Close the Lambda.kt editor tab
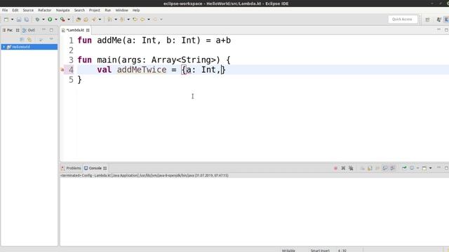This screenshot has height=252, width=449. 88,30
